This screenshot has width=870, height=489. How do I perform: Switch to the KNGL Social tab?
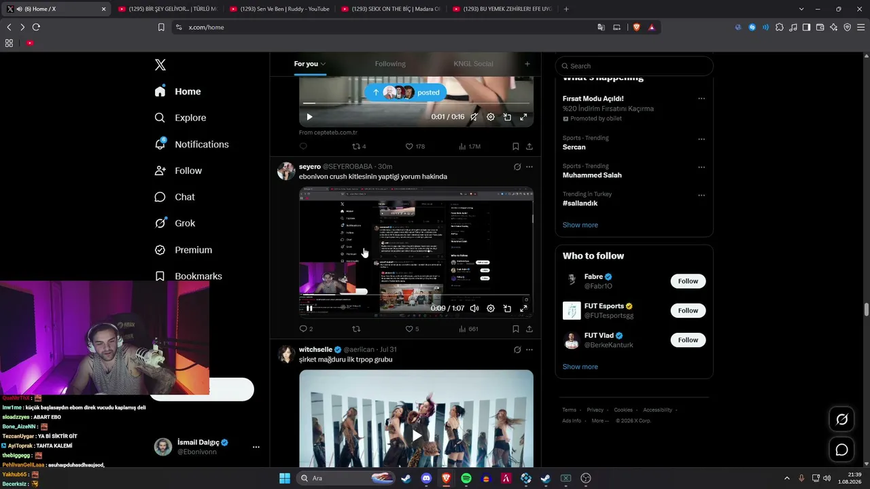[x=473, y=64]
